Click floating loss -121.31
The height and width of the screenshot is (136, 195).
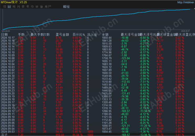pos(125,126)
